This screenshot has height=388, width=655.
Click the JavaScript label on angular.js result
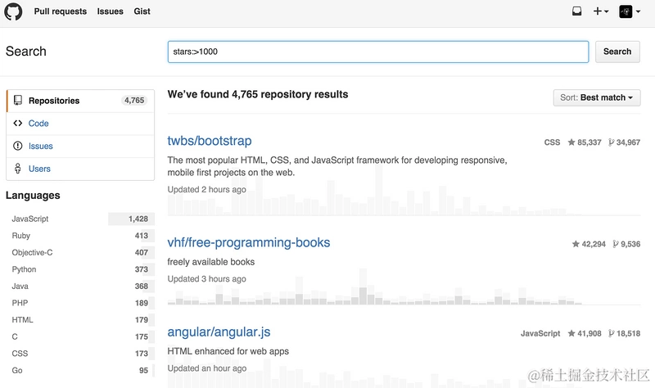point(540,334)
